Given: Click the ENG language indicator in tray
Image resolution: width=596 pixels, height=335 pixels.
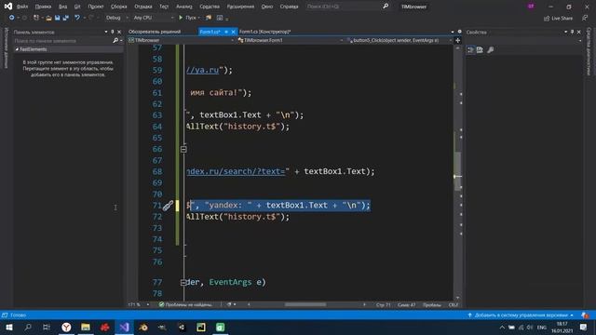Looking at the screenshot, I should (x=542, y=328).
